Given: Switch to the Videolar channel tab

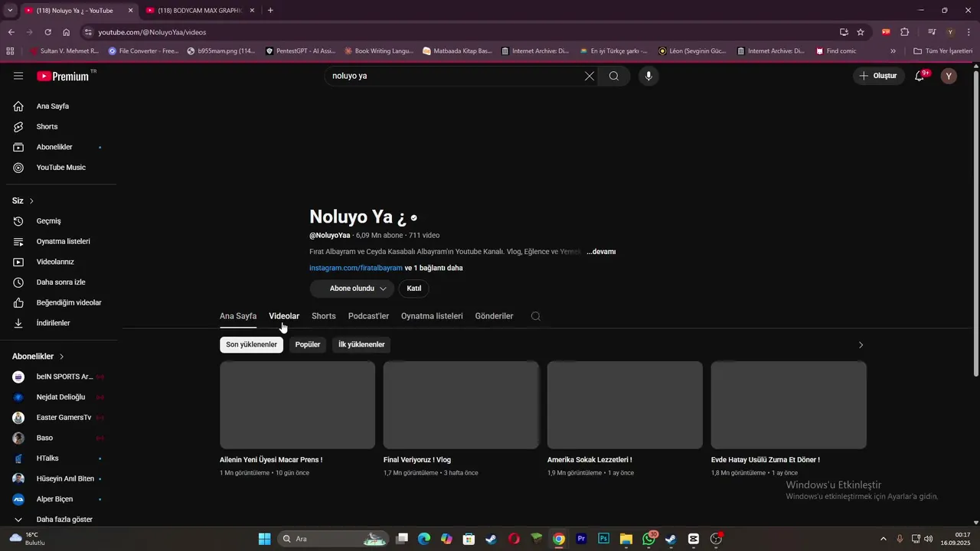Looking at the screenshot, I should [284, 316].
